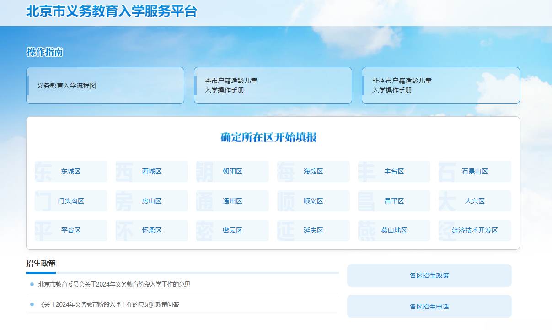Open 北京市教育委员会2024年入学工作意见 link
Image resolution: width=552 pixels, height=330 pixels.
(114, 284)
